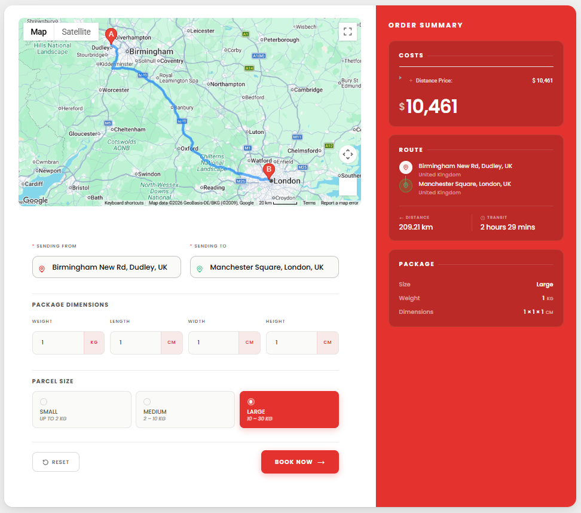This screenshot has height=513, width=581.
Task: Click map marker B at London
Action: 268,171
